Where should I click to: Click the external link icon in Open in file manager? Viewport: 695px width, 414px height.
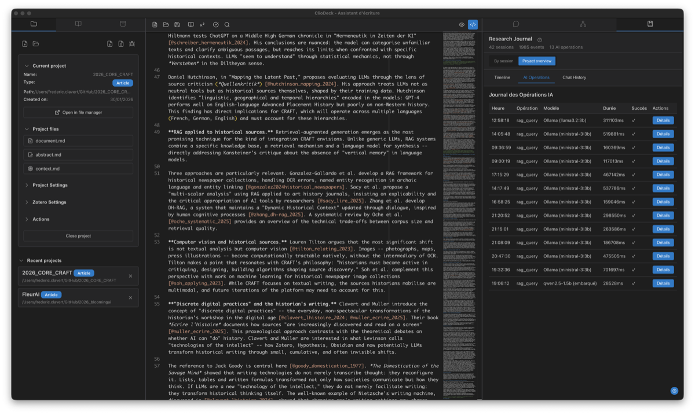(57, 113)
